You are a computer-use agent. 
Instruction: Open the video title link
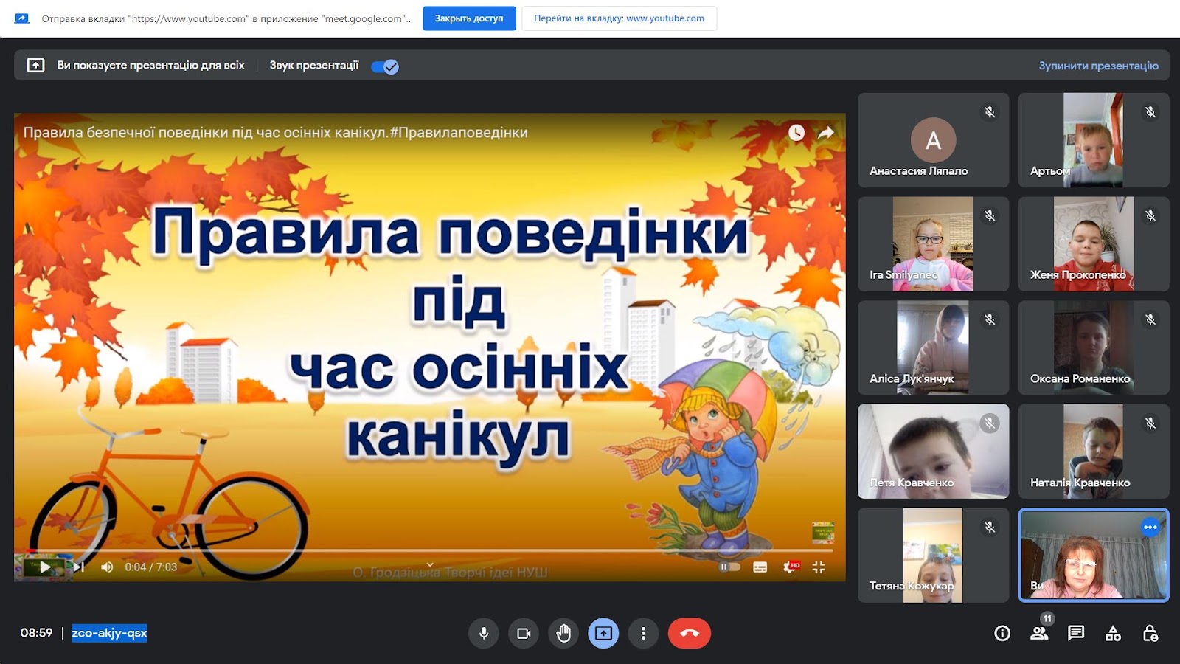coord(275,133)
